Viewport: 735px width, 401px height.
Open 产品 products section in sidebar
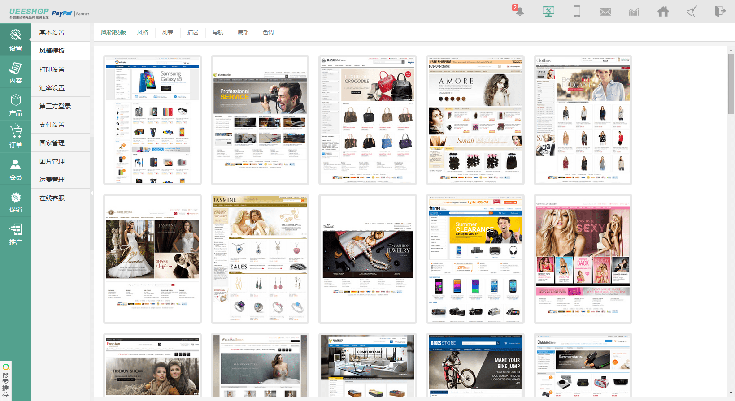[16, 105]
